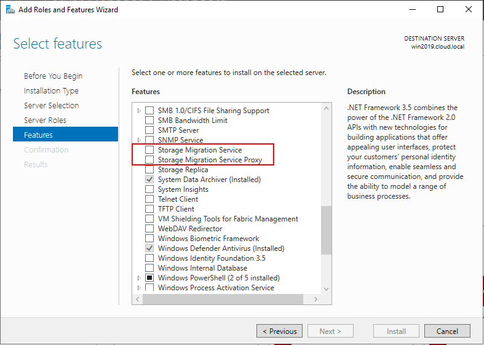Expand the Windows PowerShell feature node
The image size is (484, 345).
[x=139, y=278]
